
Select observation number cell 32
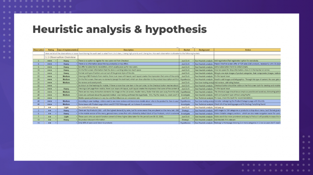click(x=39, y=86)
